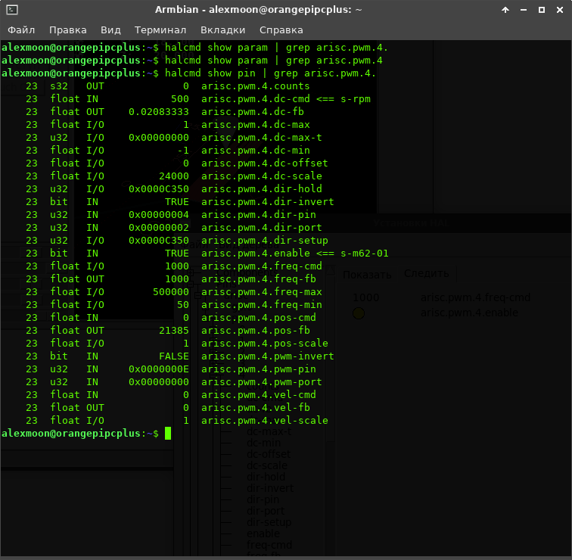Screen dimensions: 572x560
Task: Click FALSE value of pwm-invert
Action: [x=174, y=356]
